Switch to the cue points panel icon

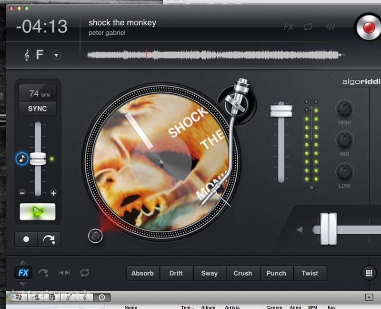pos(43,273)
